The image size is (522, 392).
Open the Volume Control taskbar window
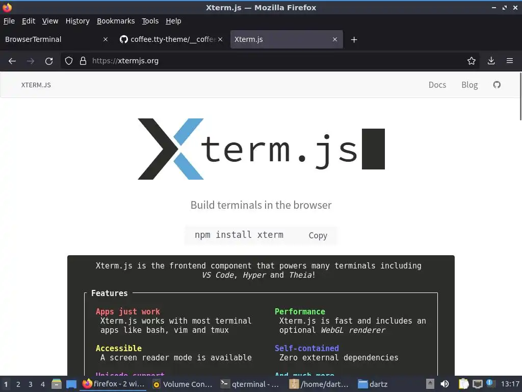182,384
